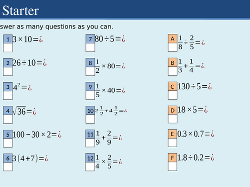
Task: Click the answer box under question 7
Action: point(90,47)
